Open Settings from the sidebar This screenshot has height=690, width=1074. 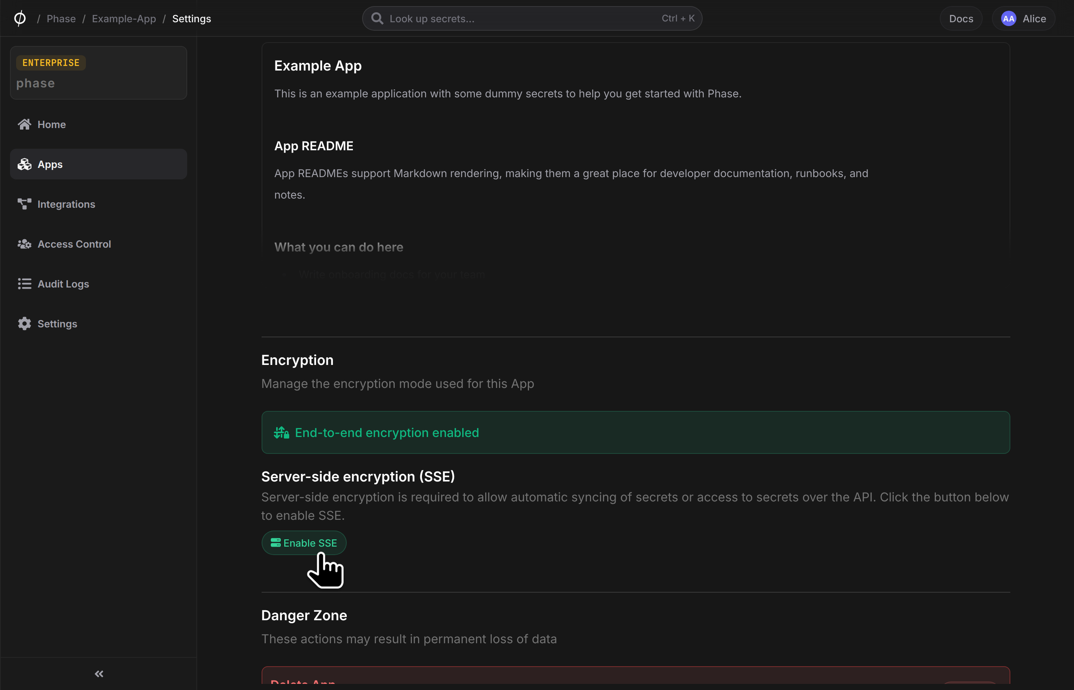[x=98, y=324]
